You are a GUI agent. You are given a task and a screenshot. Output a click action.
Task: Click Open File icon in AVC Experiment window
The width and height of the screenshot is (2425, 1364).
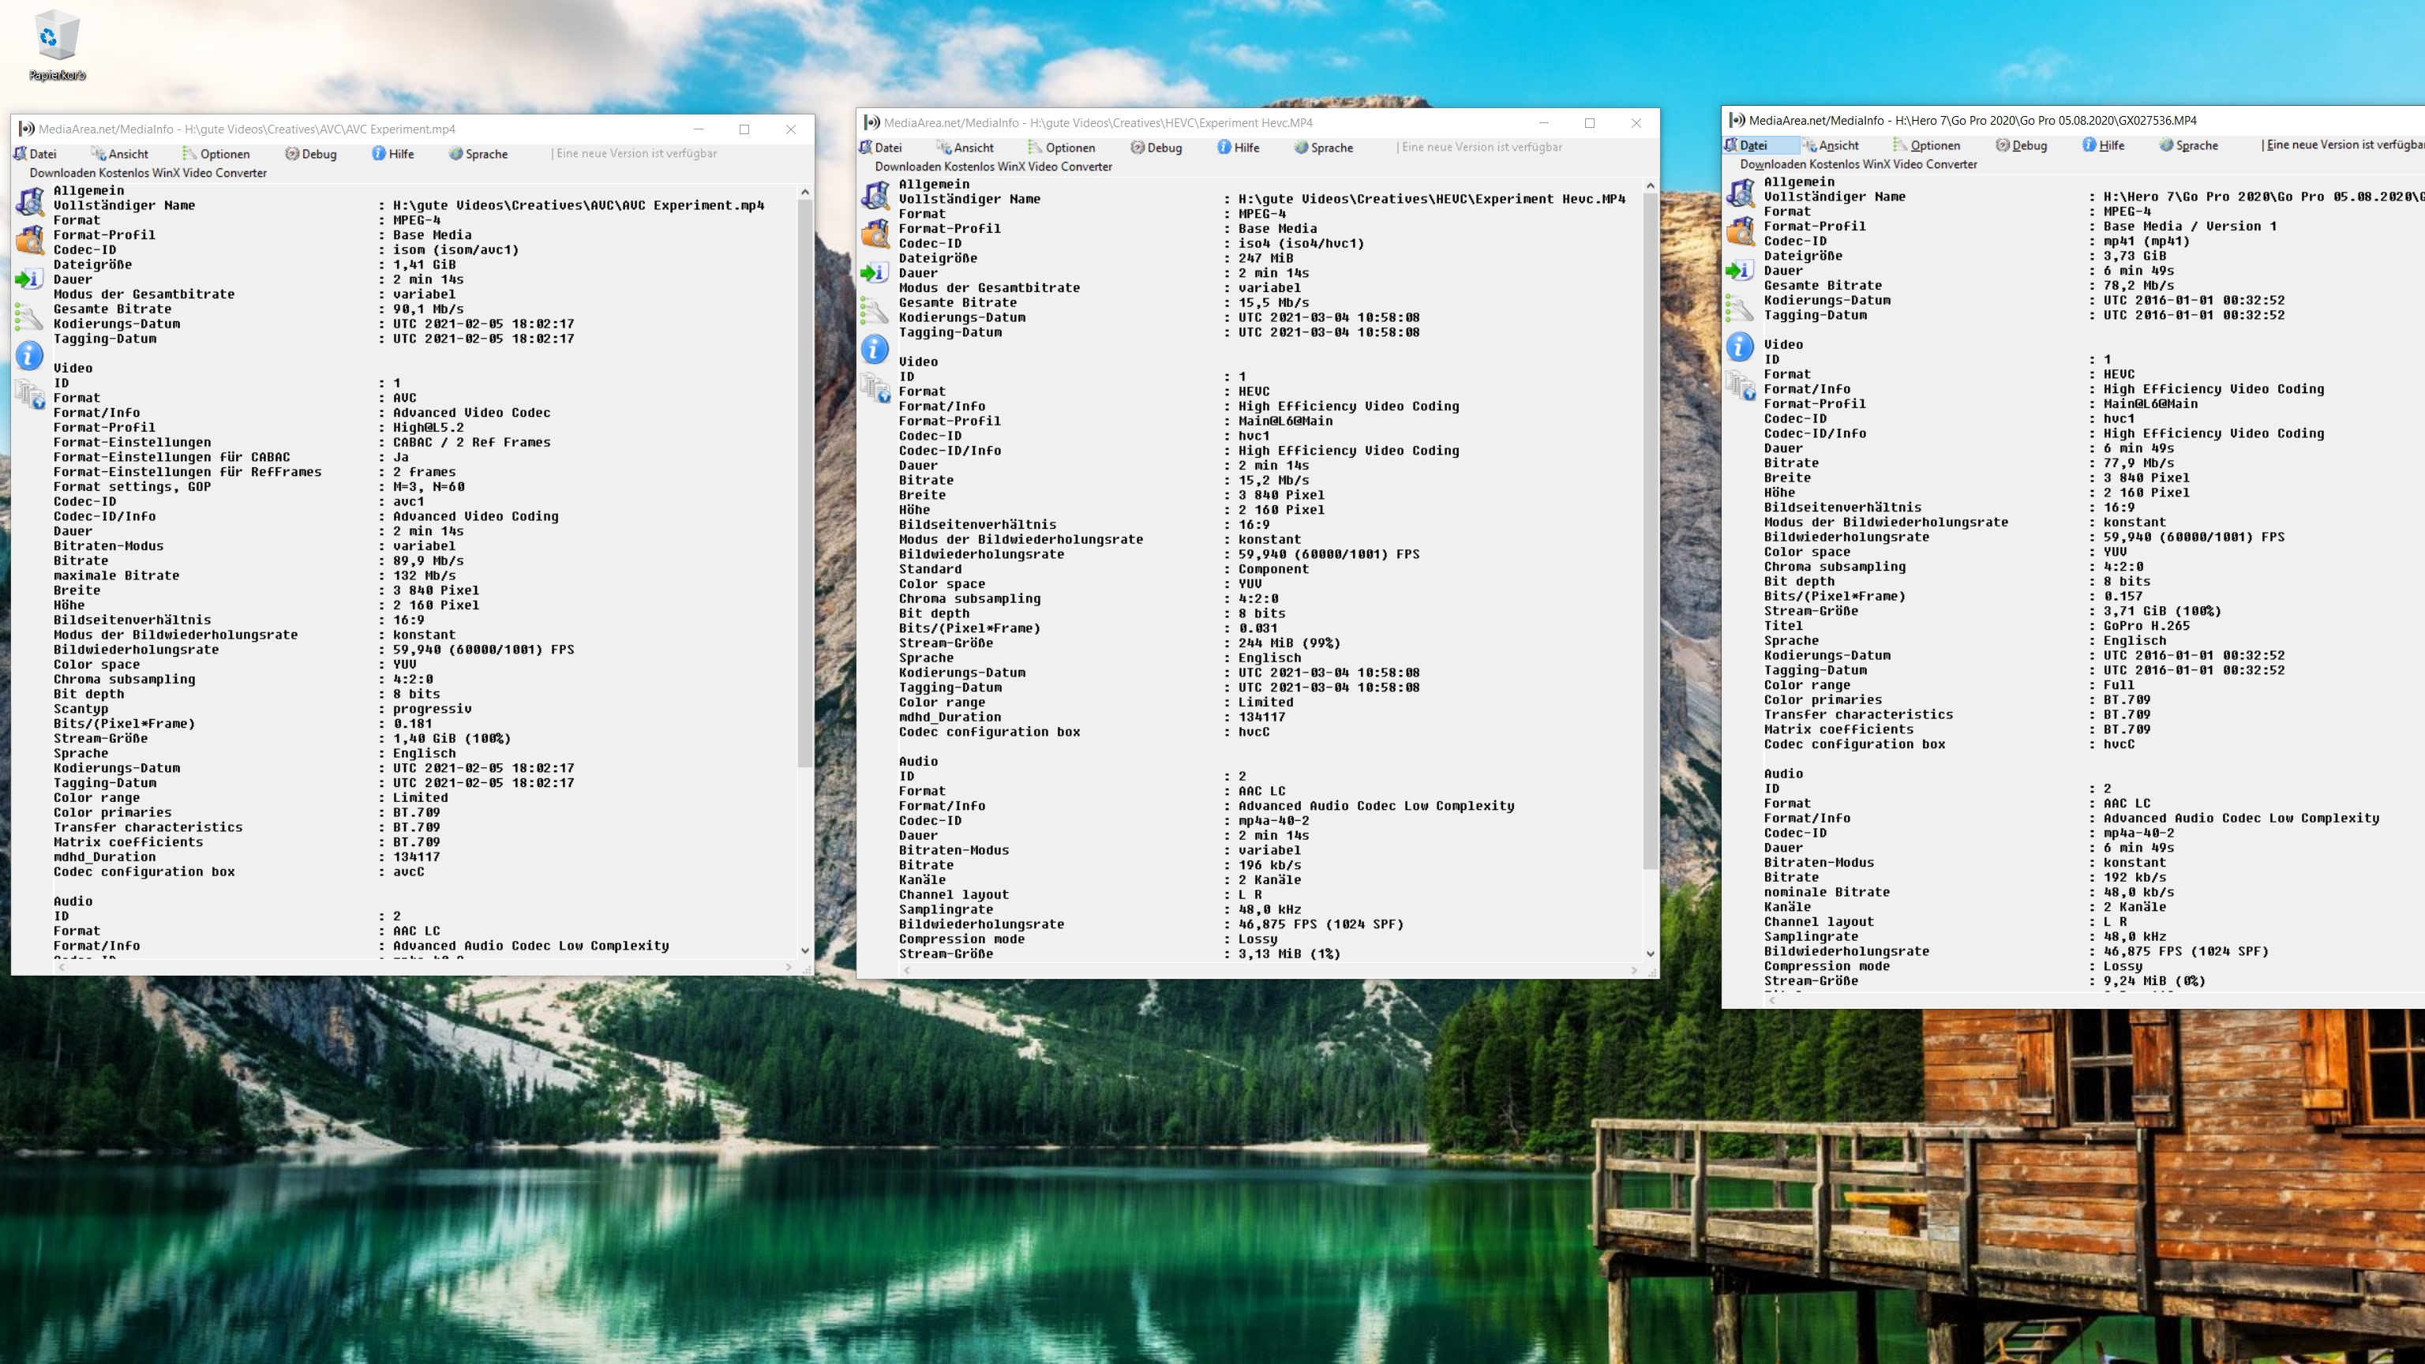pos(30,200)
